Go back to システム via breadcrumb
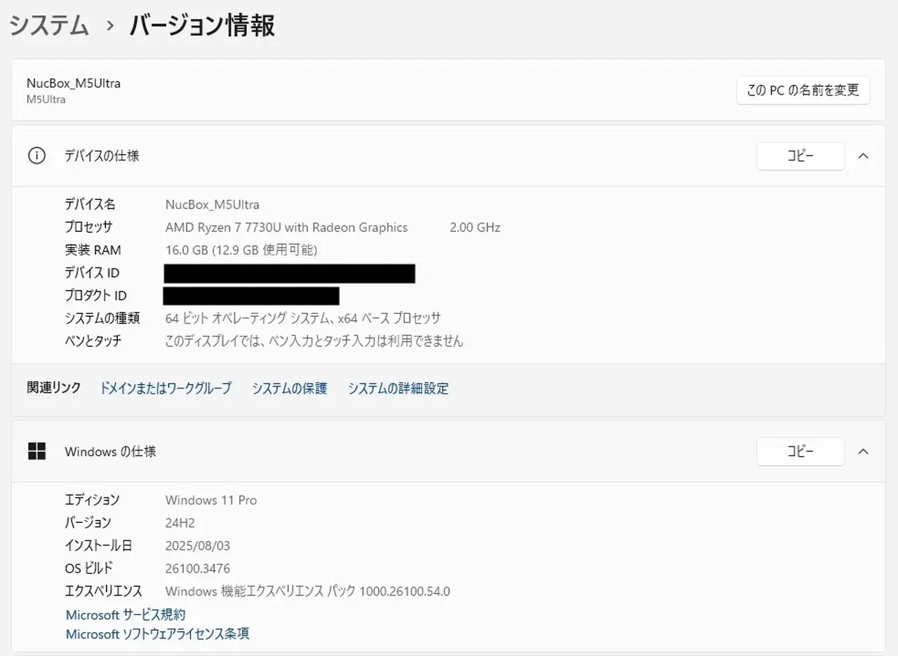This screenshot has height=656, width=898. click(49, 25)
